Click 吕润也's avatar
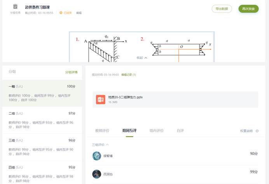 pyautogui.click(x=97, y=174)
